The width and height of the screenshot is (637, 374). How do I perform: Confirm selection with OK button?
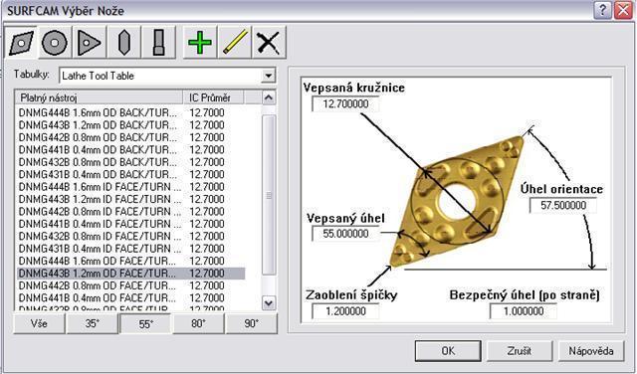(x=448, y=351)
